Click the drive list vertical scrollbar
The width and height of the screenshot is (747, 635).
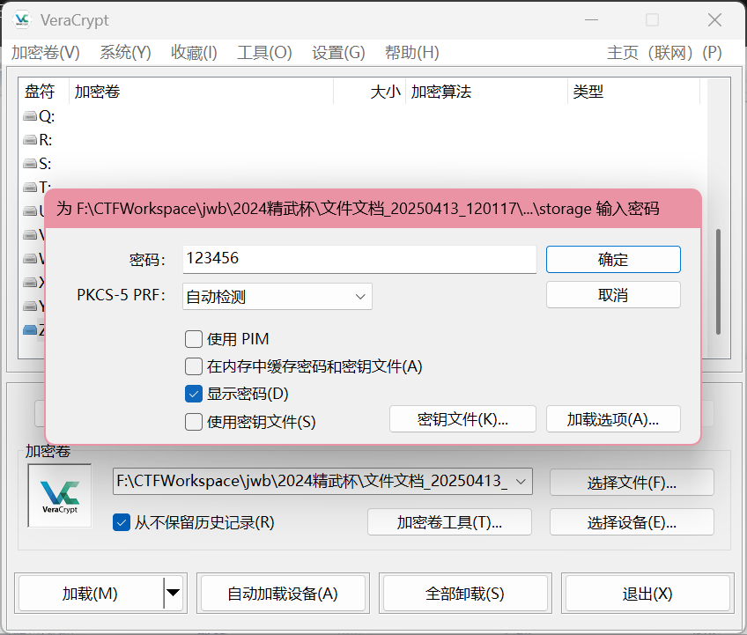coord(718,282)
